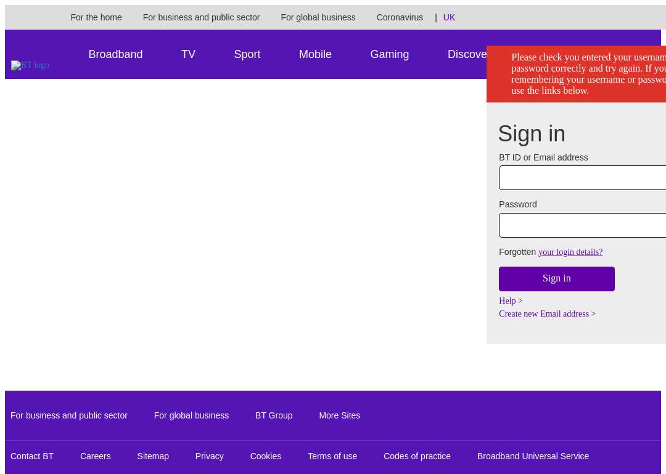This screenshot has height=474, width=666.
Task: Open the Privacy footer link
Action: tap(210, 456)
